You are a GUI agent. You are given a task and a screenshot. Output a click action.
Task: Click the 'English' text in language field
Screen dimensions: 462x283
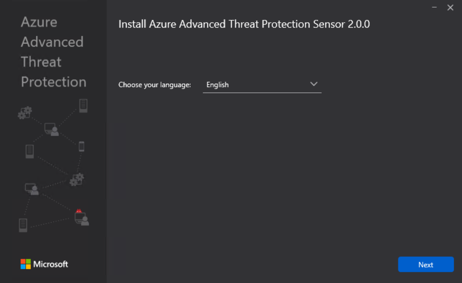click(217, 85)
